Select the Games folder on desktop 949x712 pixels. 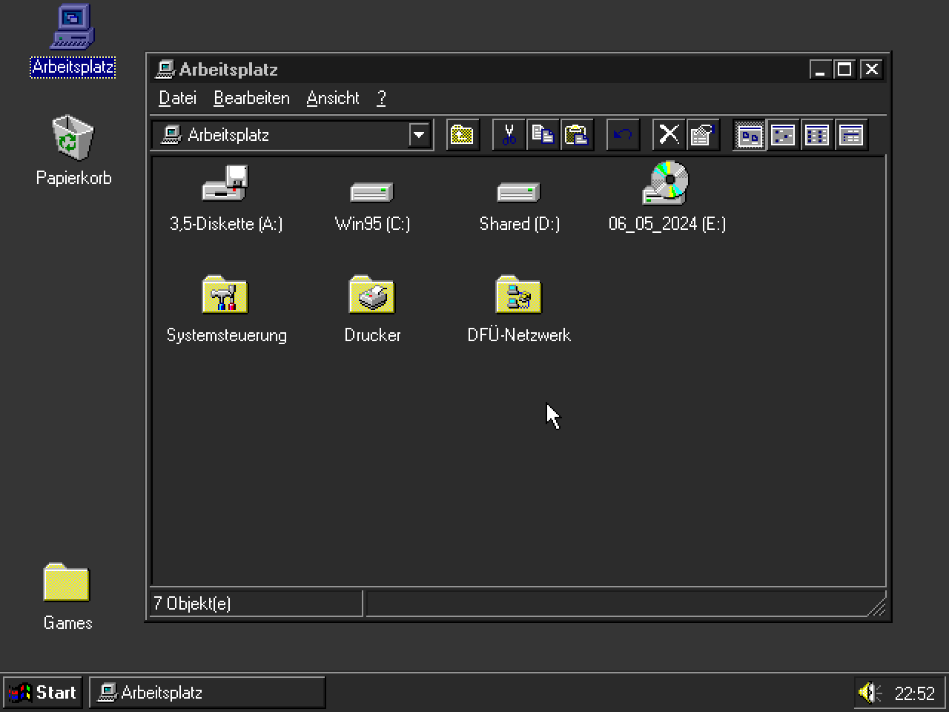67,598
